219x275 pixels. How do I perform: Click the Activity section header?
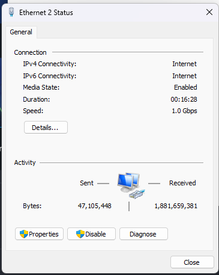(25, 162)
